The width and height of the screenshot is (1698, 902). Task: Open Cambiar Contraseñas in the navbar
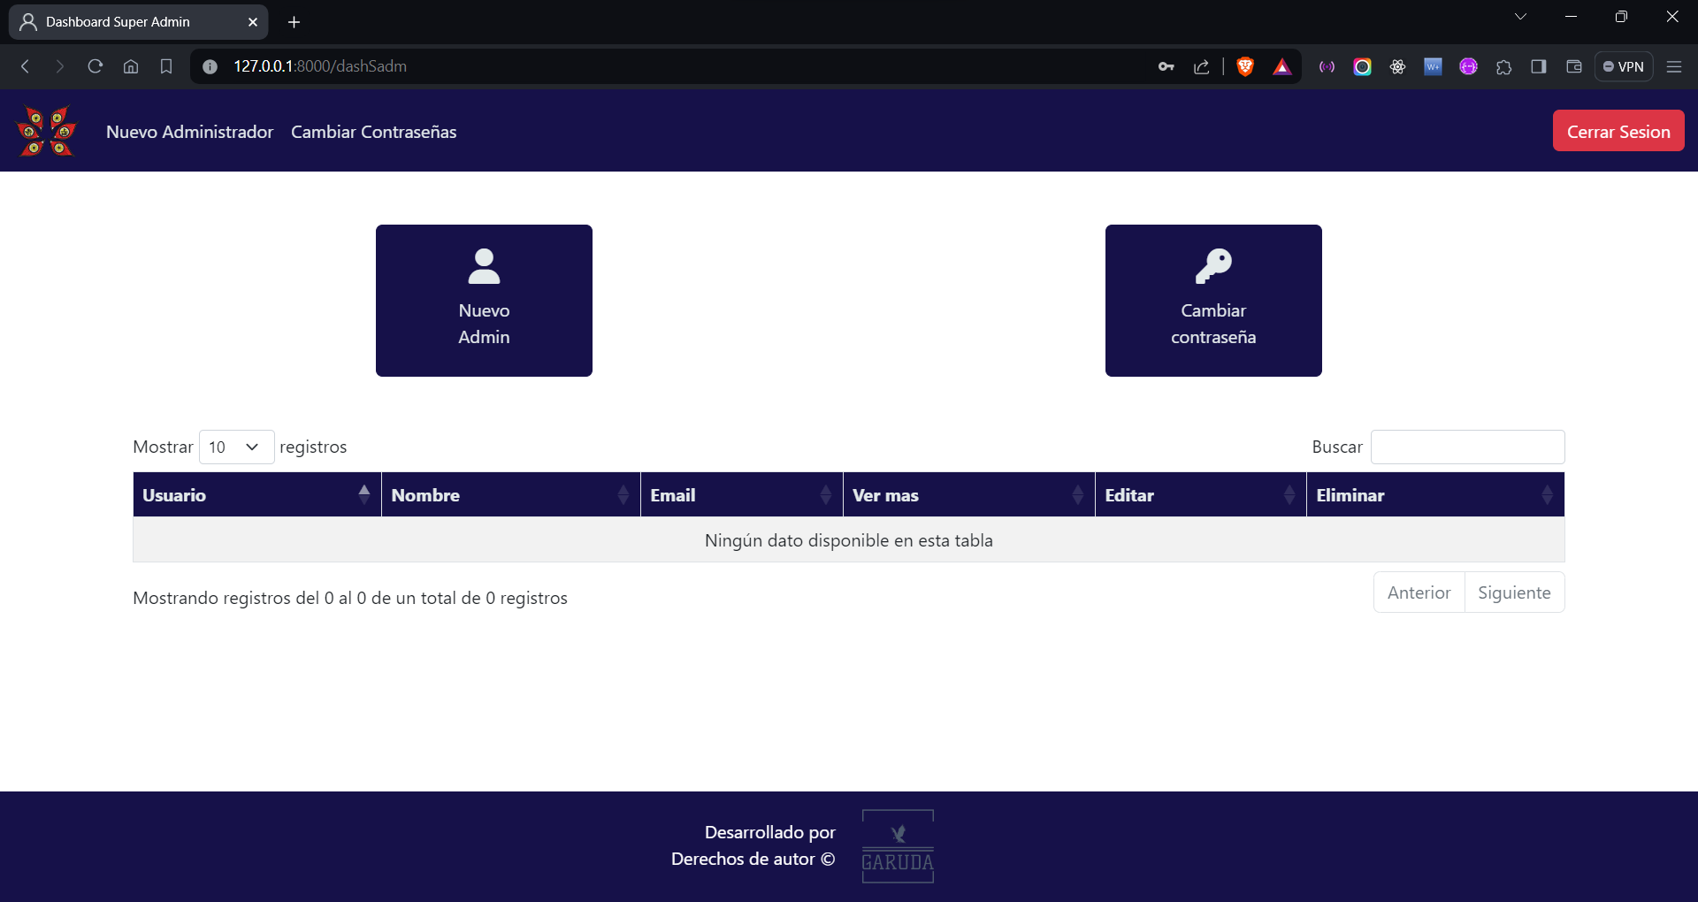tap(373, 132)
